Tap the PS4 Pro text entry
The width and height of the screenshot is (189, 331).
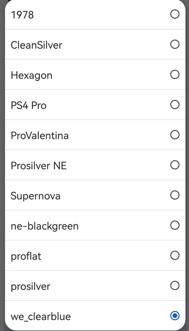(x=29, y=106)
